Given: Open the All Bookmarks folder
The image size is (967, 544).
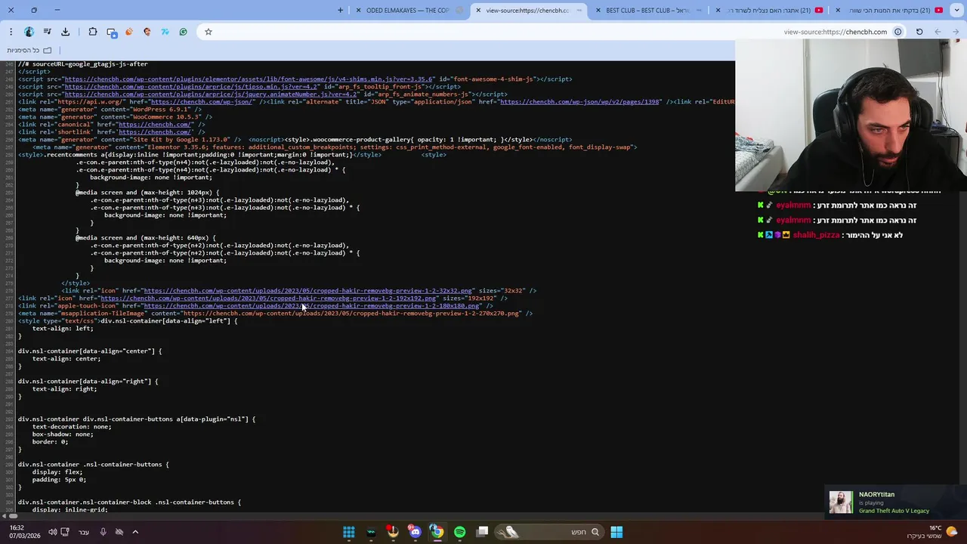Looking at the screenshot, I should pyautogui.click(x=29, y=50).
